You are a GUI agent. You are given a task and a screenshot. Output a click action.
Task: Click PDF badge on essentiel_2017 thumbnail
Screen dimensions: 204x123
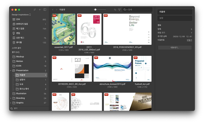click(54, 15)
